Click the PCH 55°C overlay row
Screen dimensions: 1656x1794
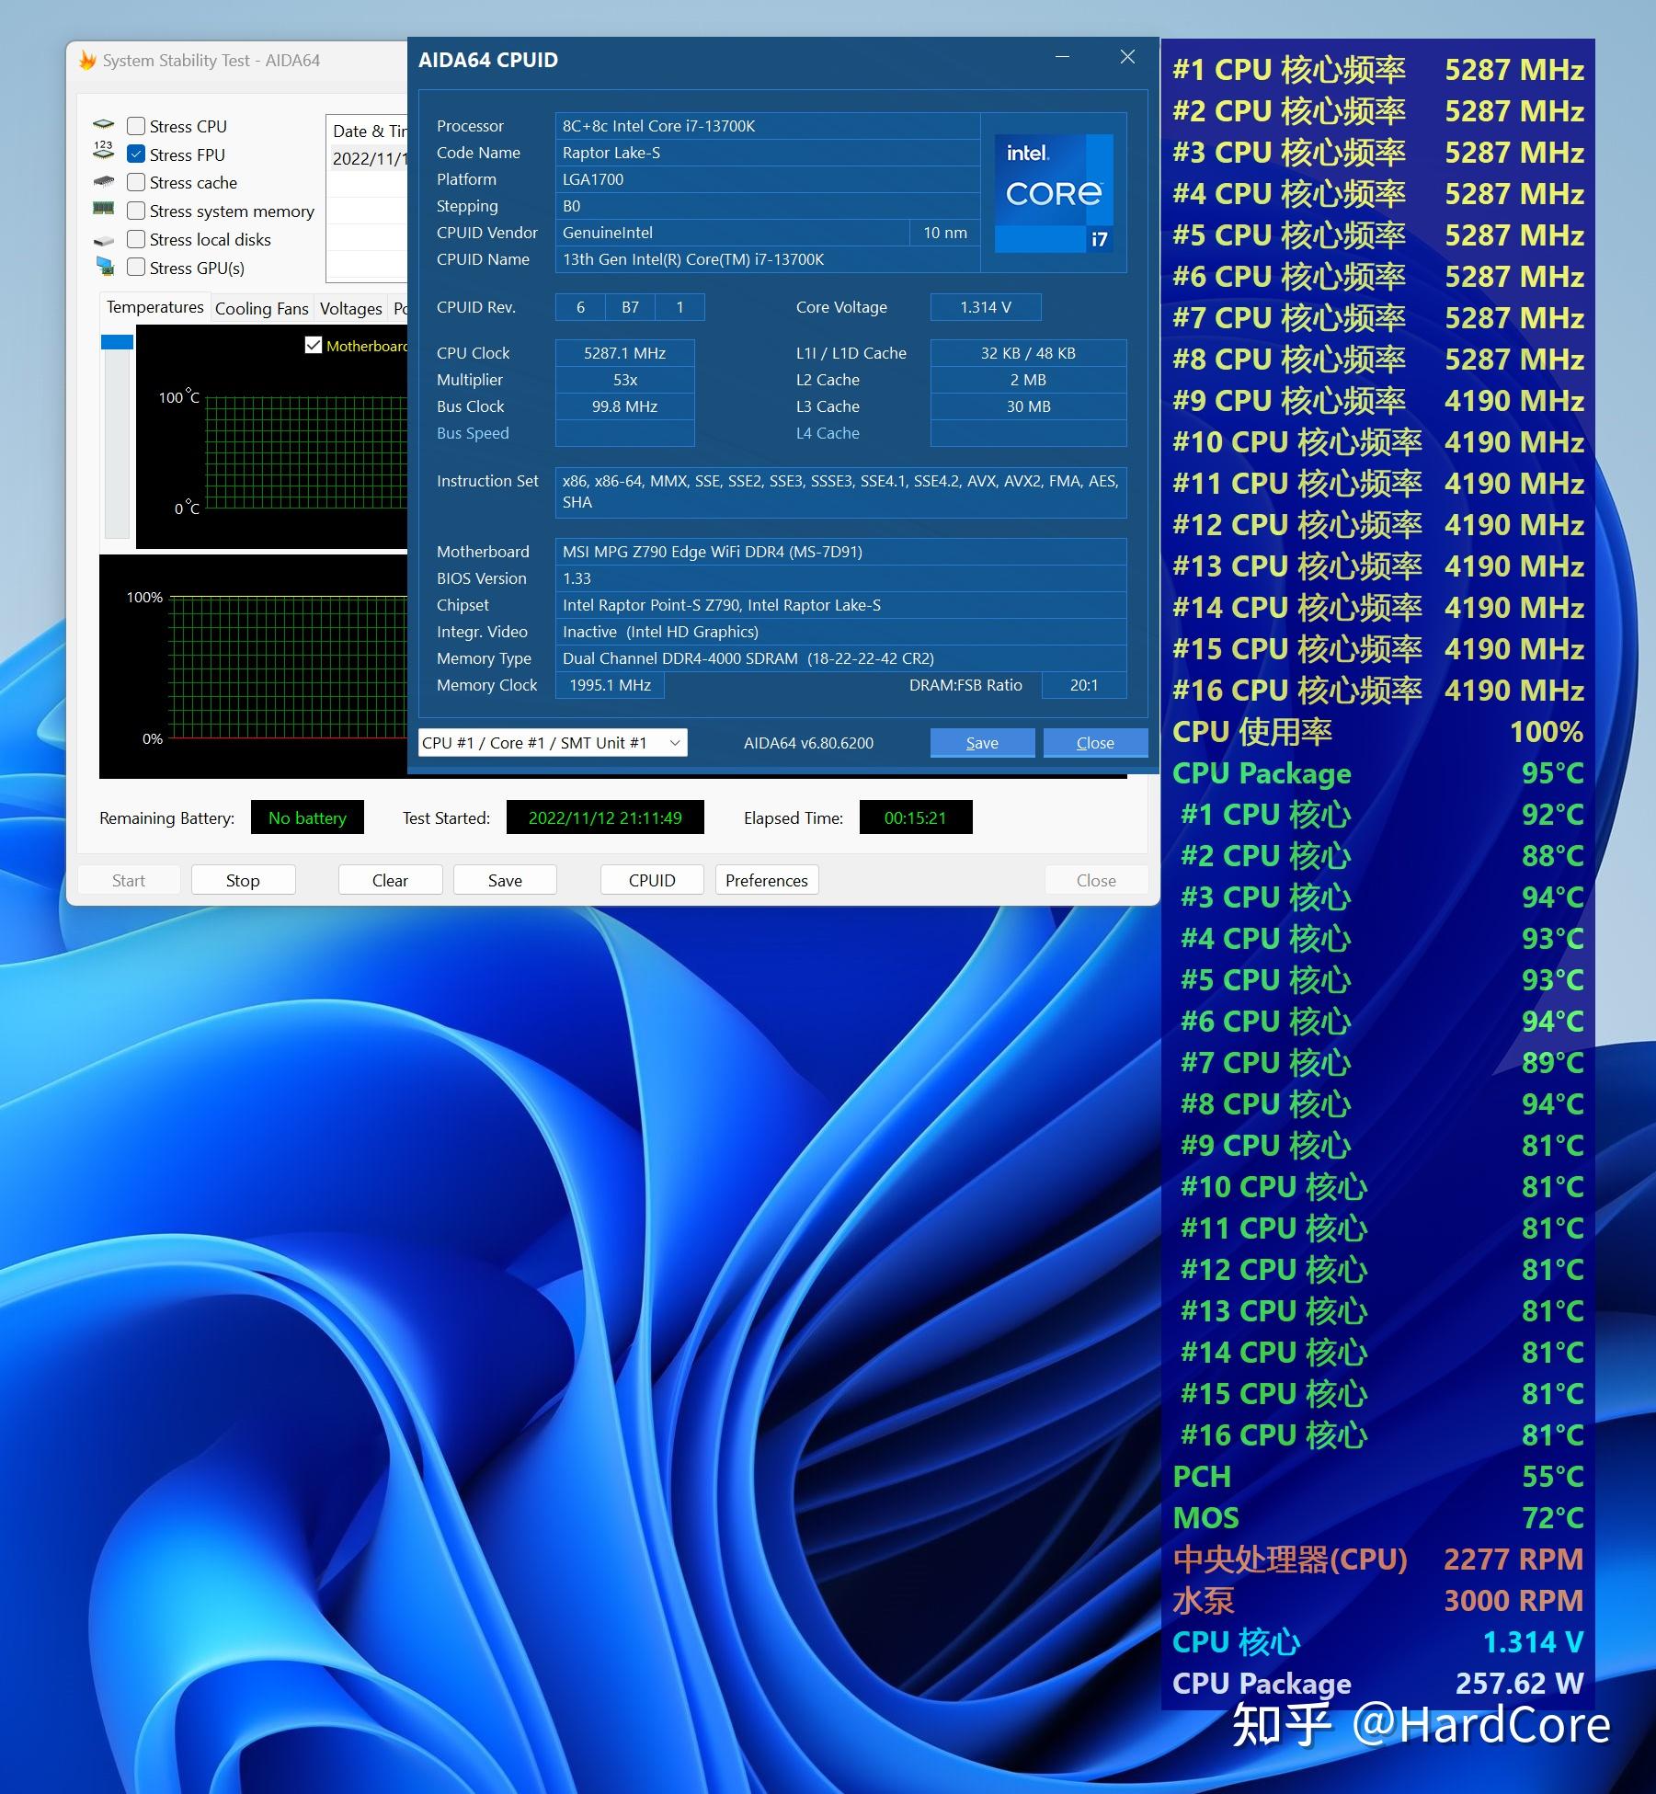(1377, 1476)
